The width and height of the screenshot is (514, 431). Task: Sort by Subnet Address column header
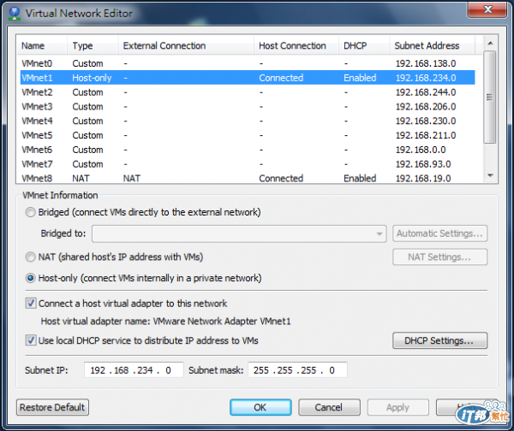point(432,46)
